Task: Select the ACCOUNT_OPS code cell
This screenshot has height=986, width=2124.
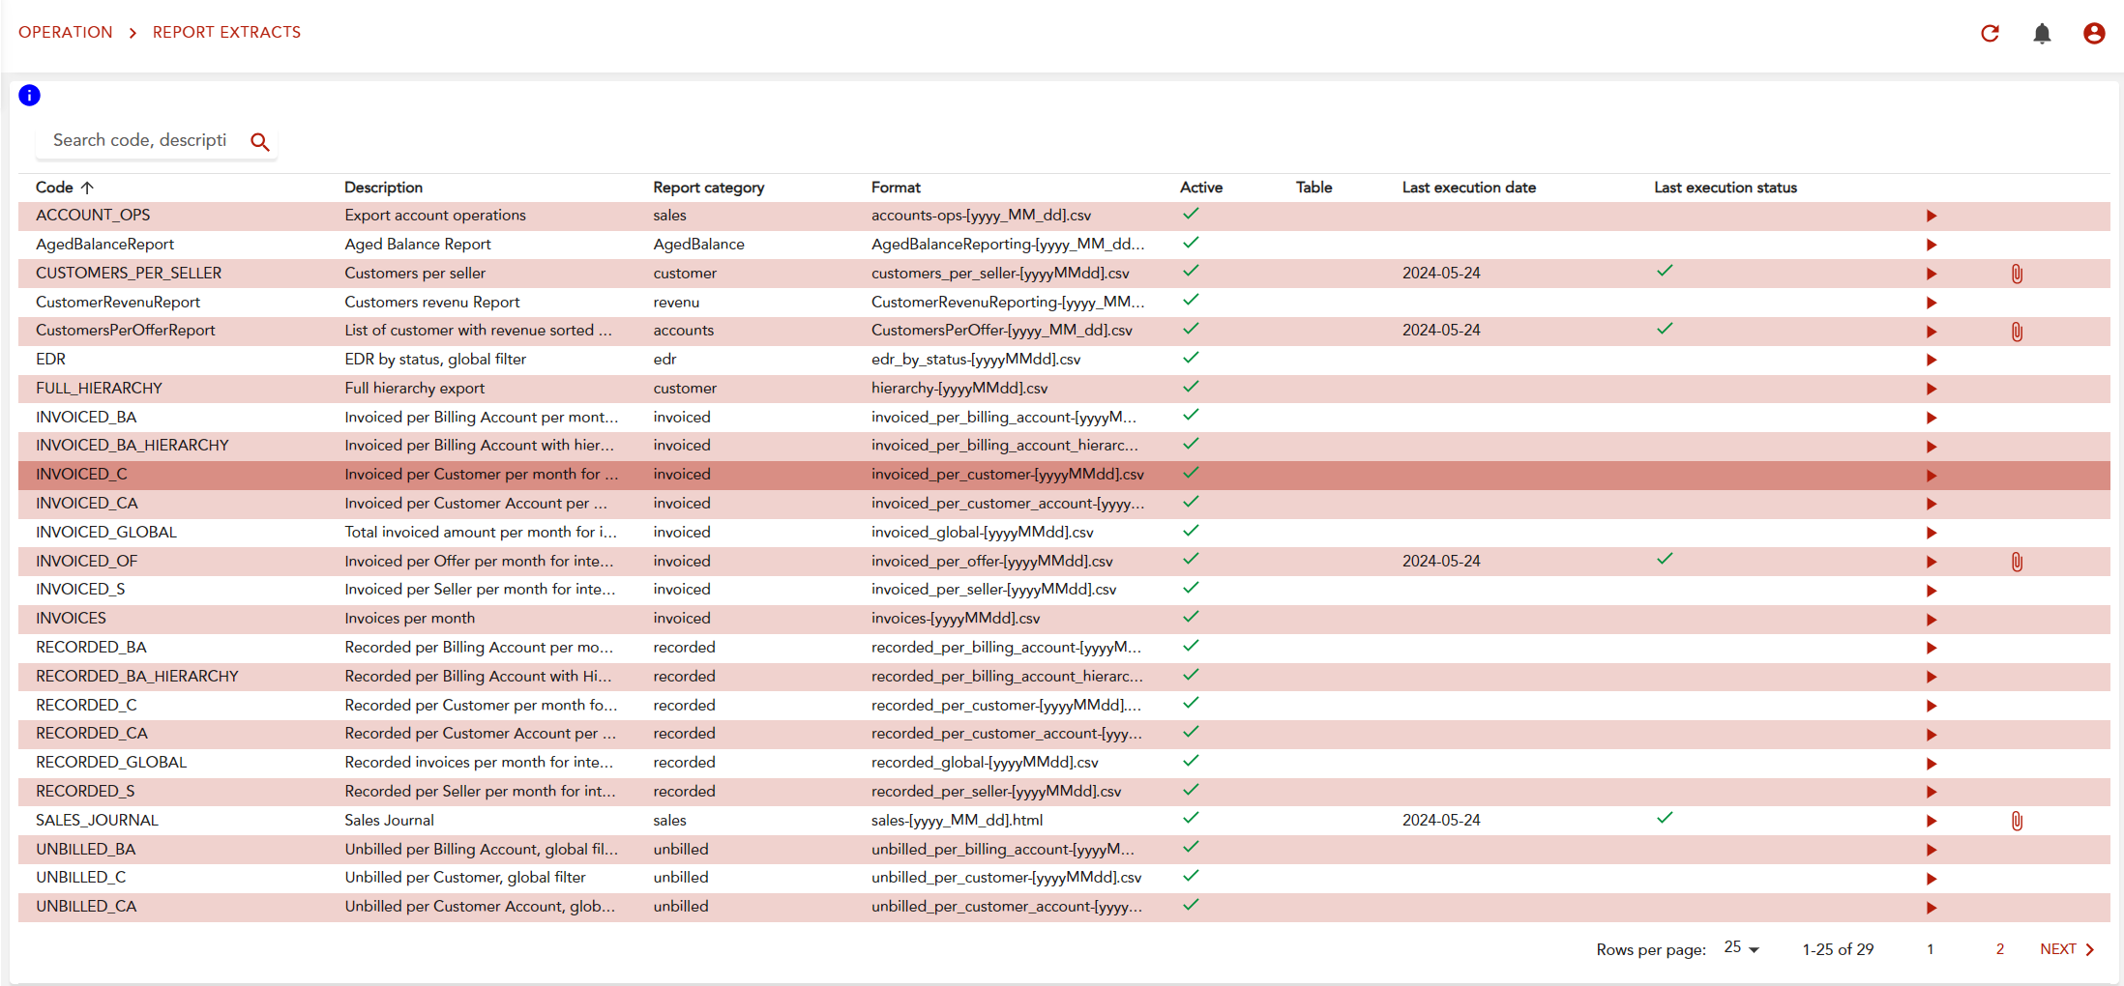Action: 93,216
